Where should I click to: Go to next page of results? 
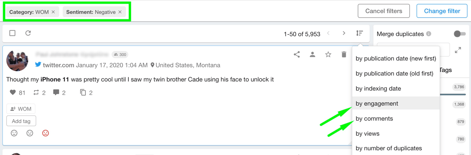(x=344, y=33)
